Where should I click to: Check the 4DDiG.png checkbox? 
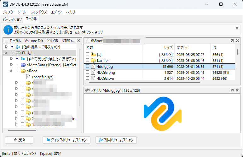(87, 72)
